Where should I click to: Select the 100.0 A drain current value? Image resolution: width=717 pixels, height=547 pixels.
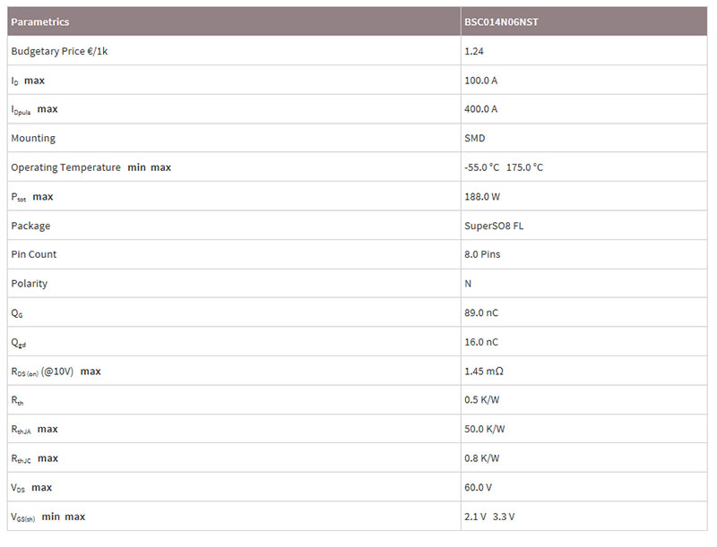click(480, 81)
